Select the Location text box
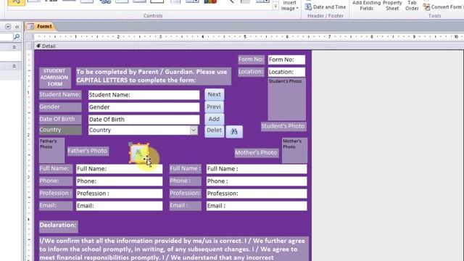The height and width of the screenshot is (261, 464). click(286, 72)
